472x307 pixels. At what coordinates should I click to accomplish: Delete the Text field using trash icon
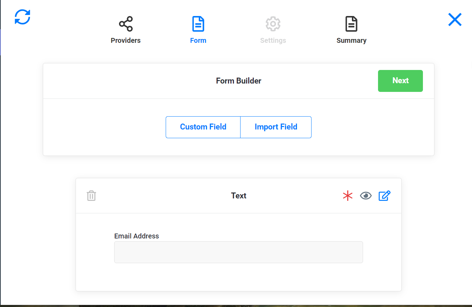[x=91, y=196]
